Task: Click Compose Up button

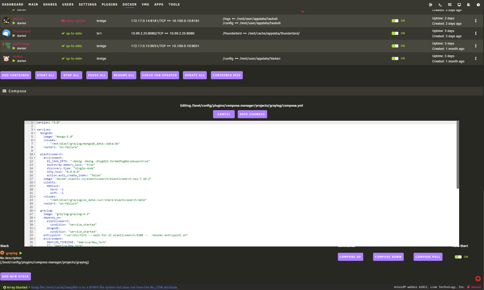Action: tap(350, 257)
